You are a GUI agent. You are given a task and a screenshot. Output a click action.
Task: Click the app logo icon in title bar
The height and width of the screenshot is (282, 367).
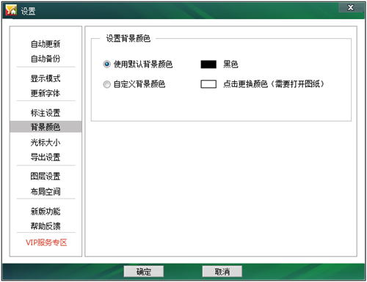coord(11,10)
